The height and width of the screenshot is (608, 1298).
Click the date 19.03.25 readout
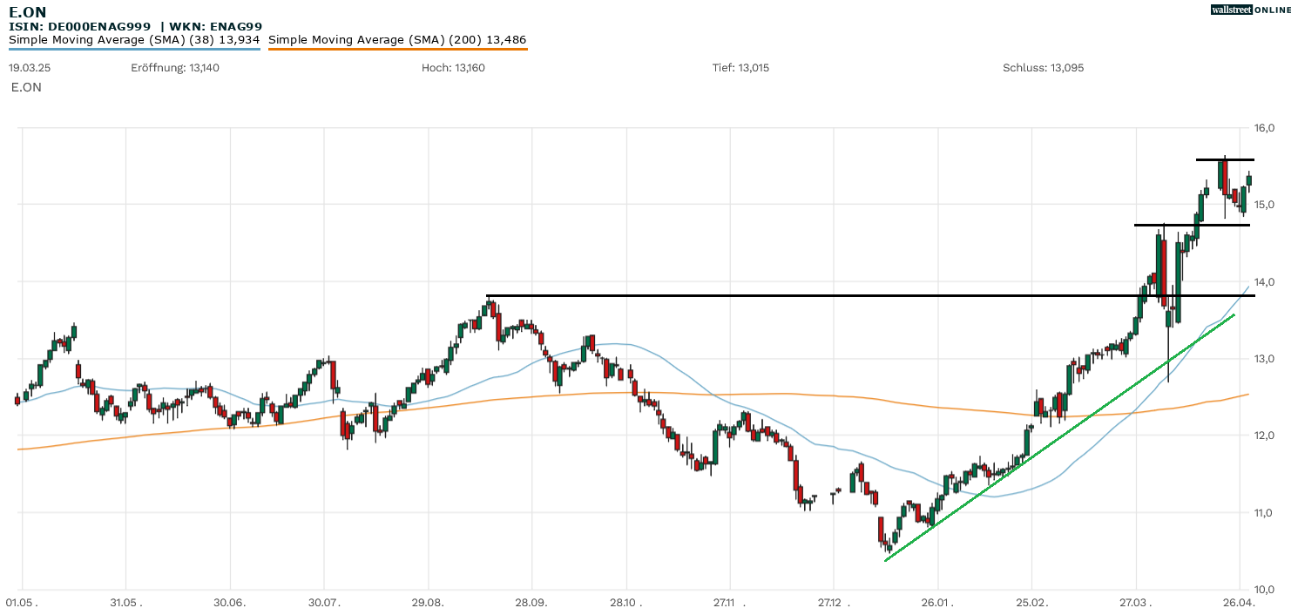(x=31, y=68)
